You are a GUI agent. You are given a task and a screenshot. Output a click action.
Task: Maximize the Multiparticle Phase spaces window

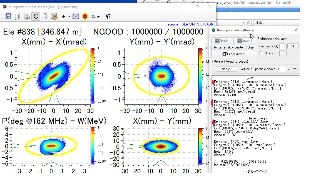point(197,7)
